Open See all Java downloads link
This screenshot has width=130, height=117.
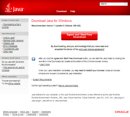point(68,86)
